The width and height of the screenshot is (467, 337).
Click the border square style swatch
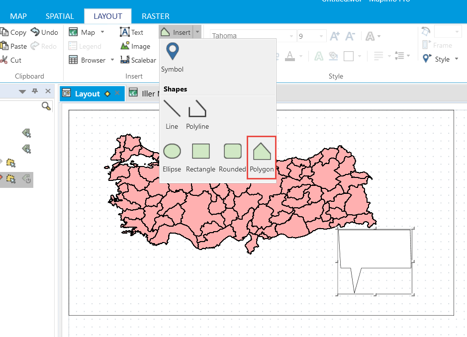(349, 56)
